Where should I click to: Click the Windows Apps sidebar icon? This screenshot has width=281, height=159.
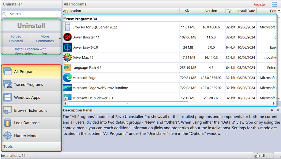click(x=7, y=97)
